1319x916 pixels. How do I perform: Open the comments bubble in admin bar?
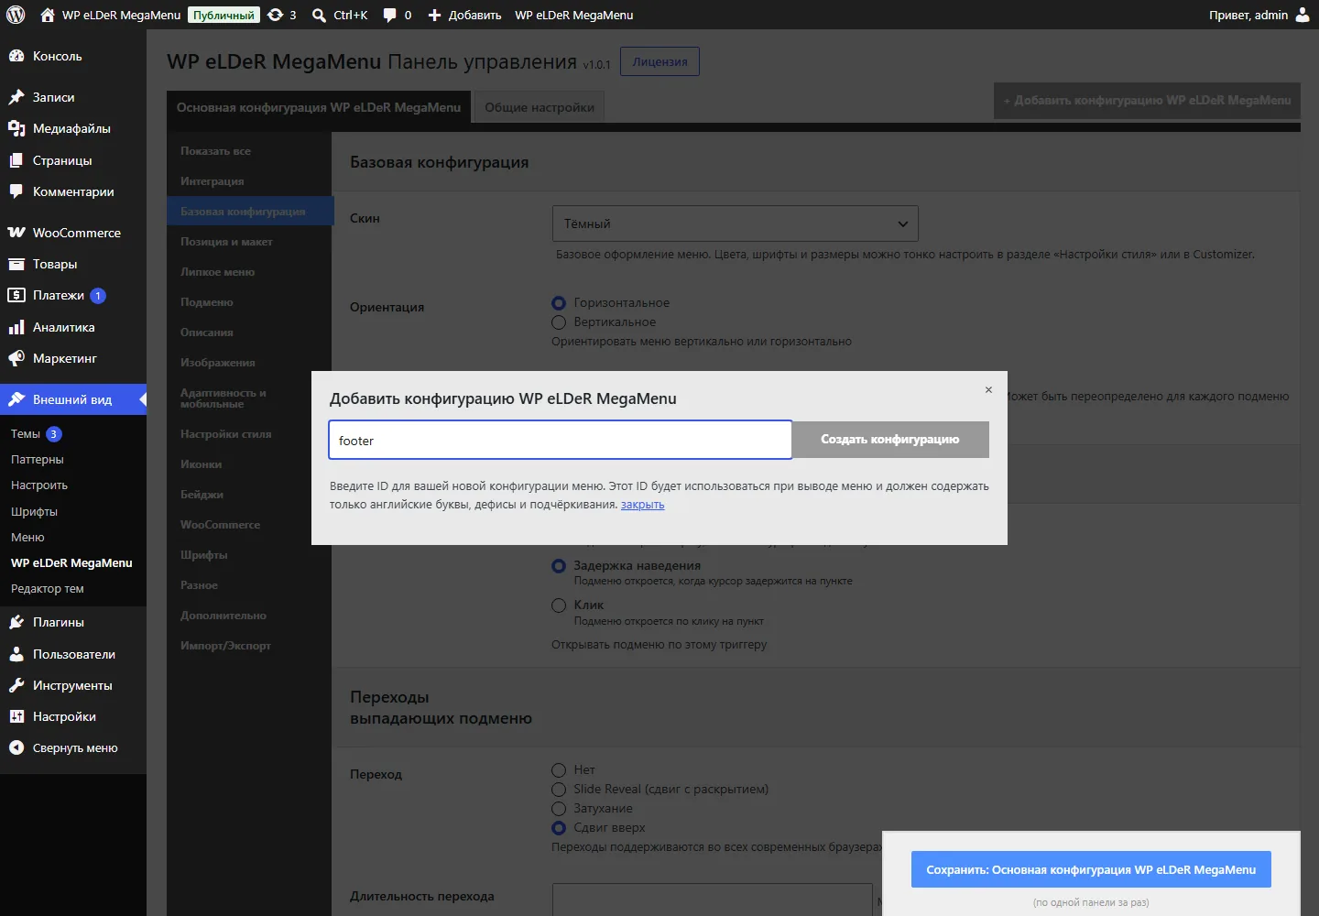coord(389,15)
